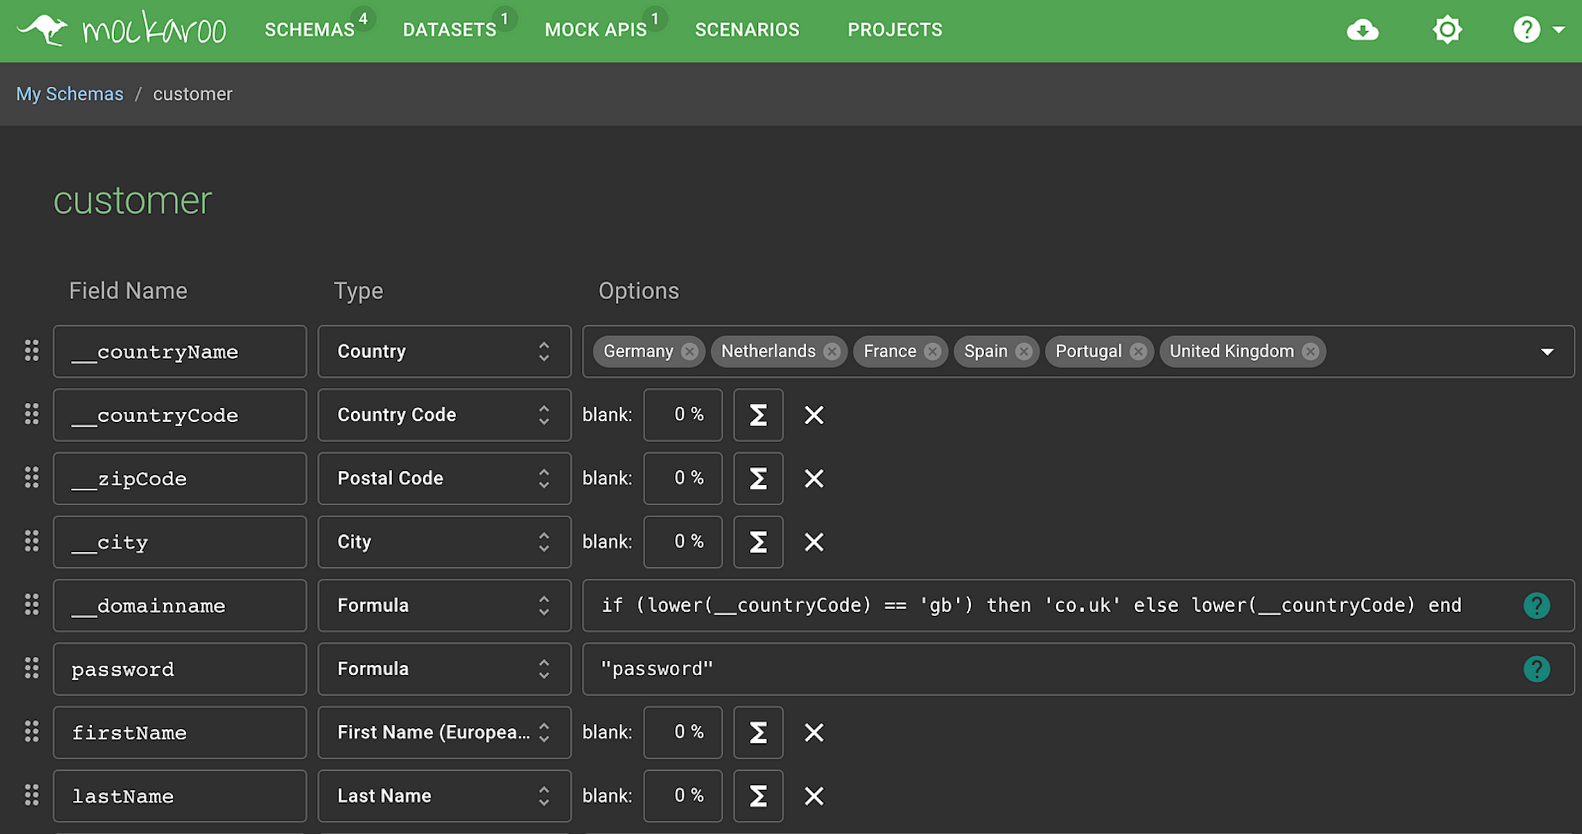The image size is (1582, 834).
Task: Grab the drag handle for firstName row
Action: (32, 732)
